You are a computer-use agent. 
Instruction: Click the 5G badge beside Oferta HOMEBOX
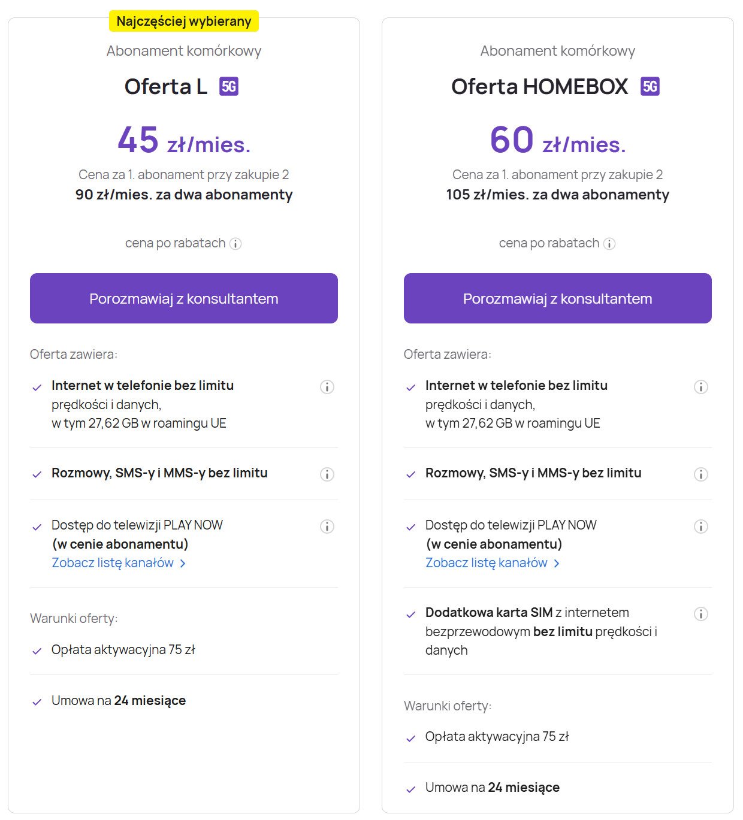(650, 86)
